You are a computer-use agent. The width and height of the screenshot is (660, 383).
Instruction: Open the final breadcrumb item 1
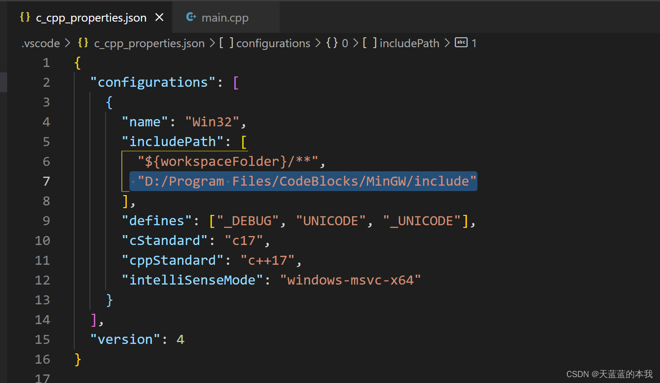(x=474, y=43)
